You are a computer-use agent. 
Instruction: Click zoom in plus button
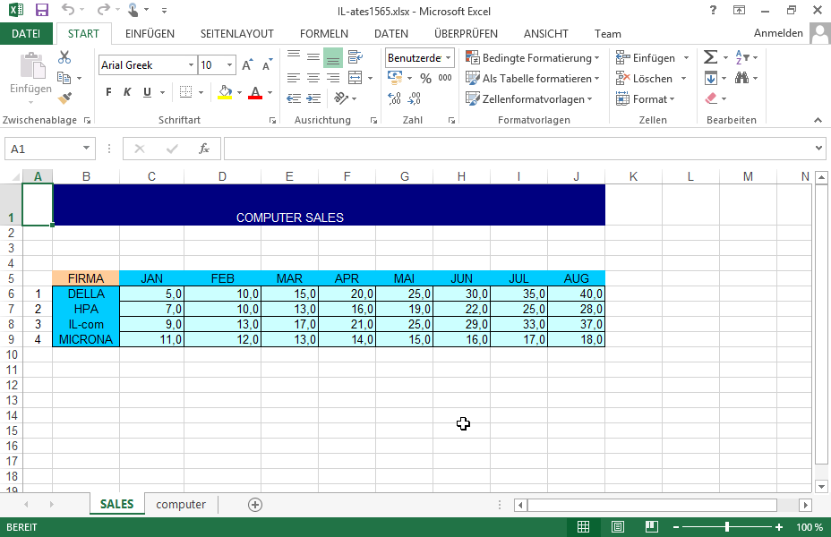coord(779,527)
